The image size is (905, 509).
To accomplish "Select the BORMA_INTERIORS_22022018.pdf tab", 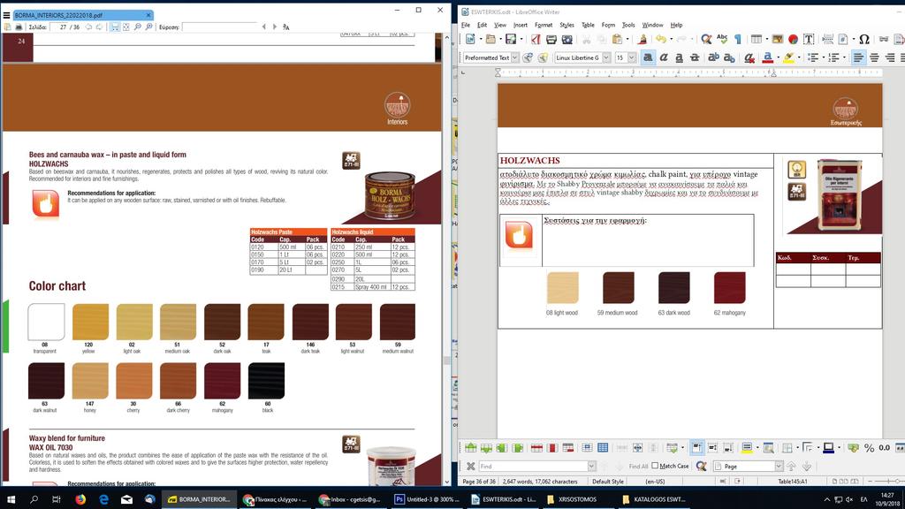I will [x=82, y=15].
